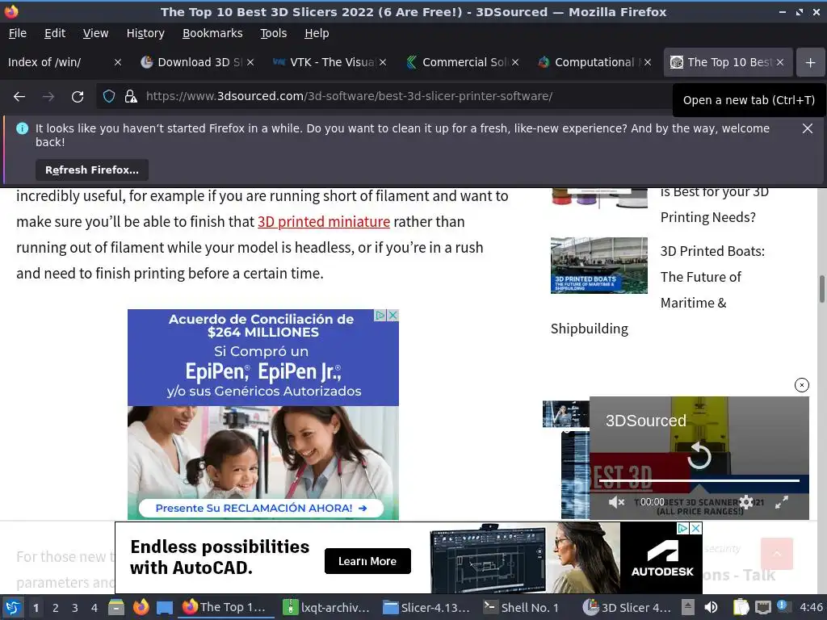Click Presente Su RECLAMACIÓN AHORA button

coord(261,509)
